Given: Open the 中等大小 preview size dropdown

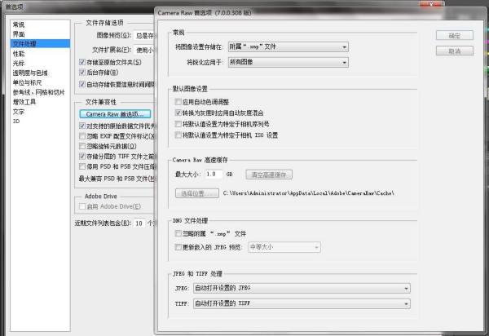Looking at the screenshot, I should [x=284, y=247].
